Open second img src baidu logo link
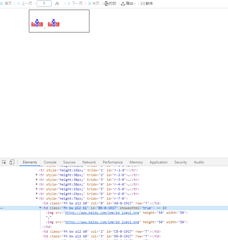This screenshot has width=228, height=240. [102, 222]
